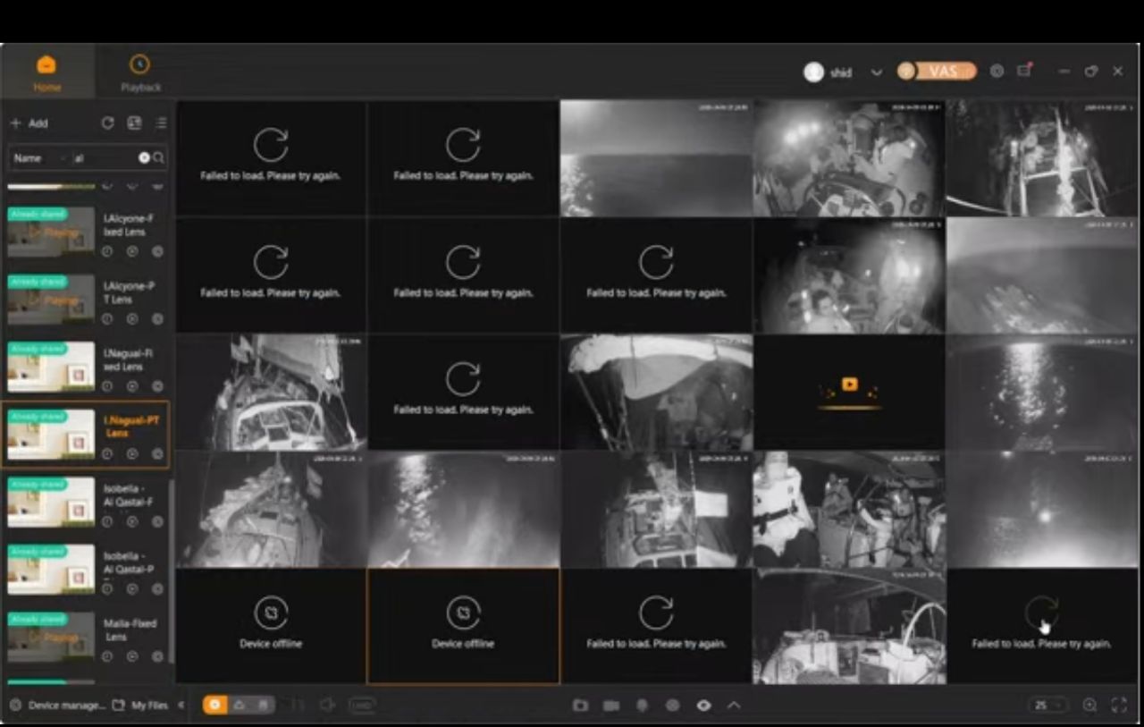The height and width of the screenshot is (727, 1144).
Task: Click the Add device button
Action: click(x=29, y=123)
